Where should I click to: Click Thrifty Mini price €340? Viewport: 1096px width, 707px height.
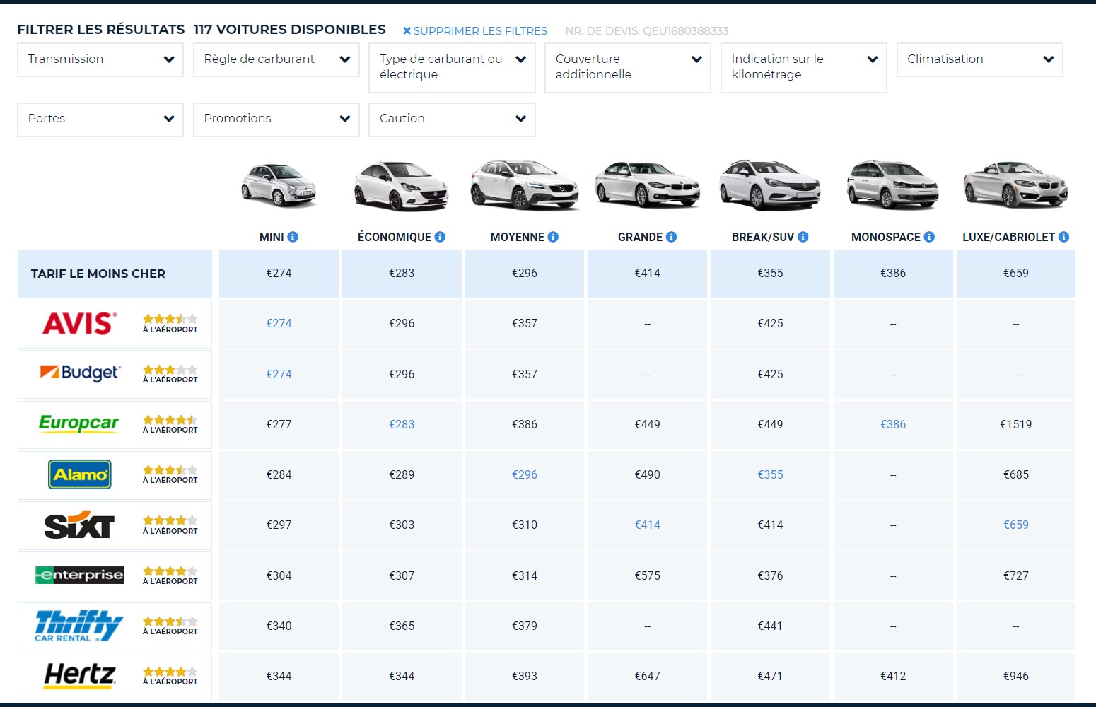(279, 626)
